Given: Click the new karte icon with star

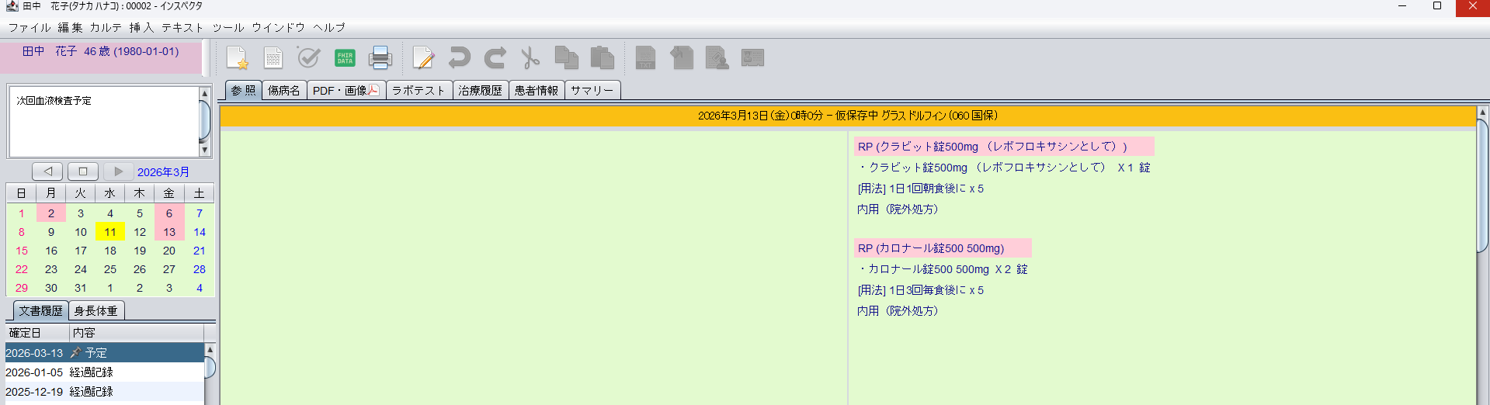Looking at the screenshot, I should (x=237, y=58).
